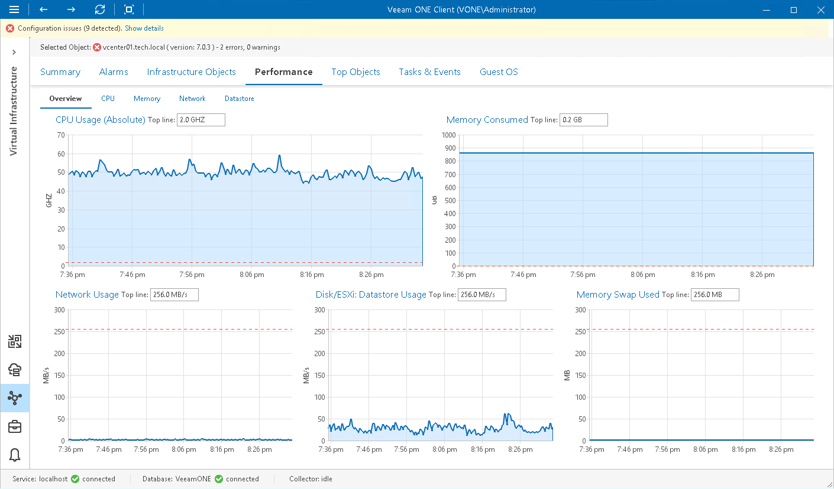Open the Veeam Cloud Connect sidebar icon
834x489 pixels.
(x=15, y=370)
